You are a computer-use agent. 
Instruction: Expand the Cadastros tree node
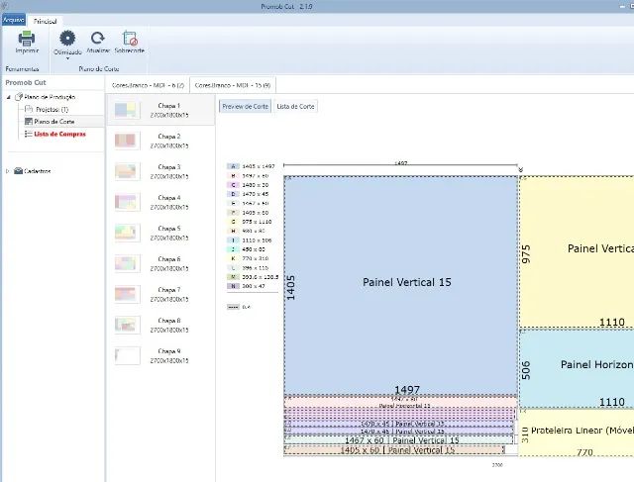[8, 171]
